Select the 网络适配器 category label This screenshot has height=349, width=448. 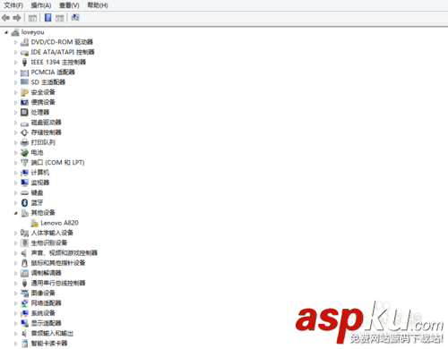point(46,303)
